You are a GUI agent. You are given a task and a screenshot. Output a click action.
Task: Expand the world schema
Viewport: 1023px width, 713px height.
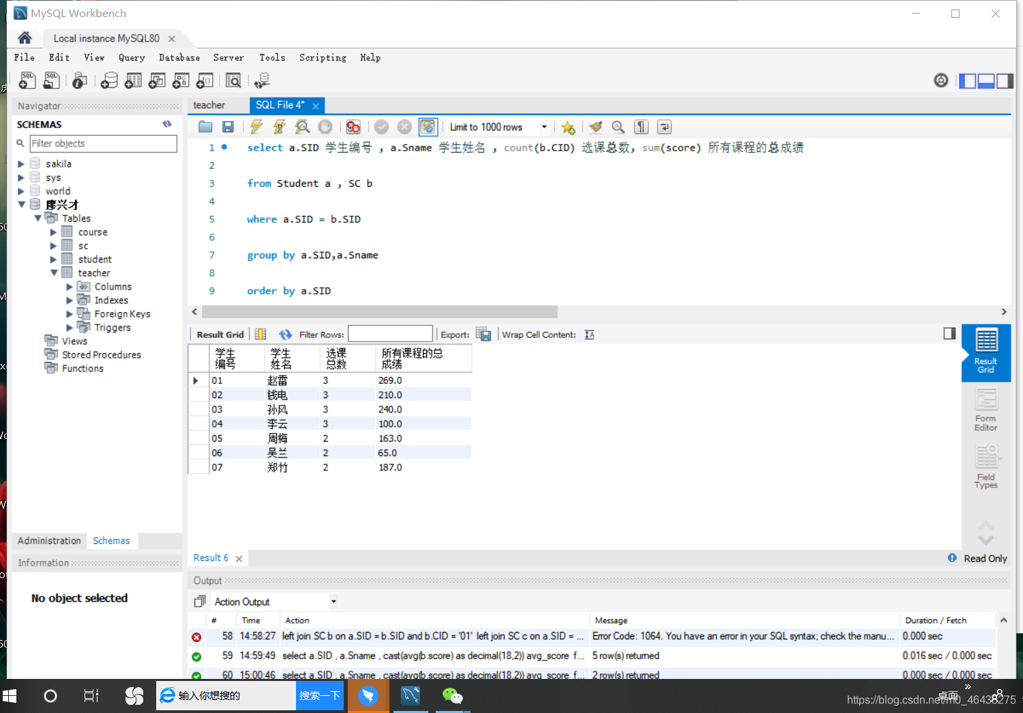coord(21,191)
